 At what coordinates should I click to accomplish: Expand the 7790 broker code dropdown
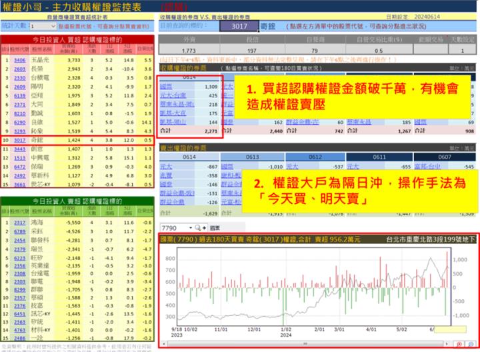pyautogui.click(x=191, y=228)
